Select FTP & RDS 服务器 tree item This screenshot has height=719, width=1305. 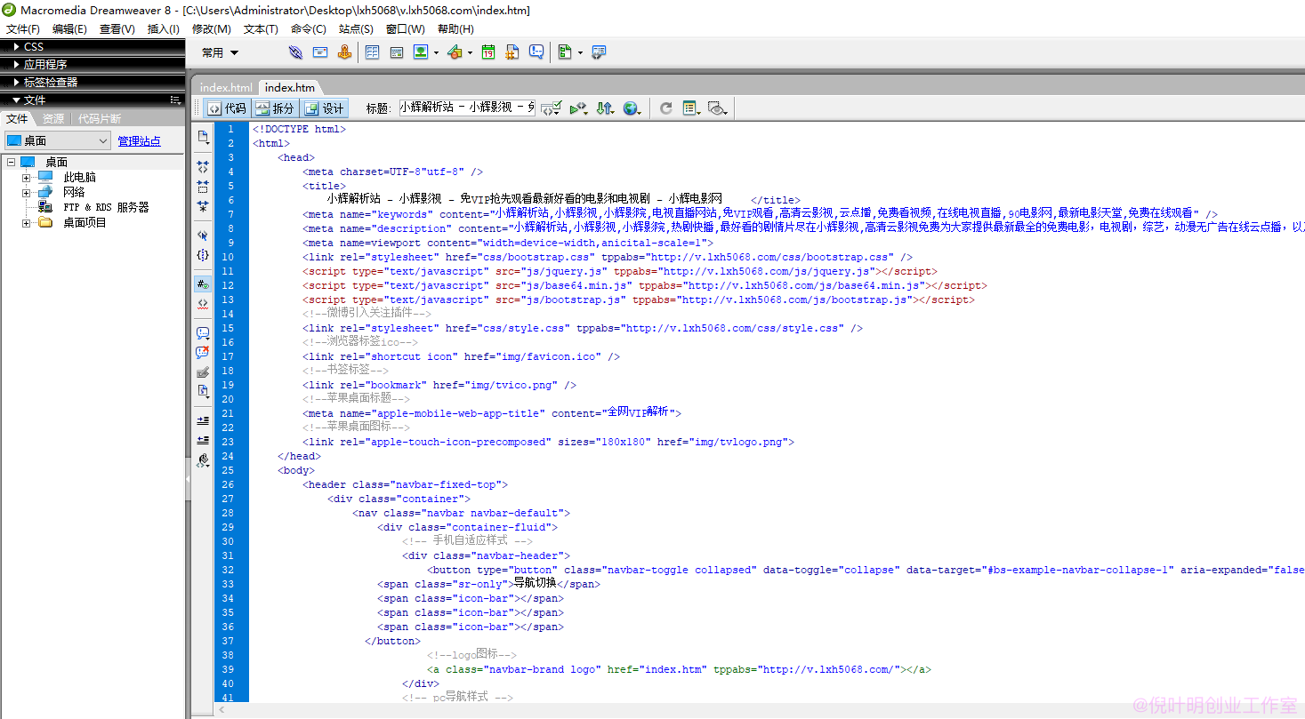tap(106, 208)
